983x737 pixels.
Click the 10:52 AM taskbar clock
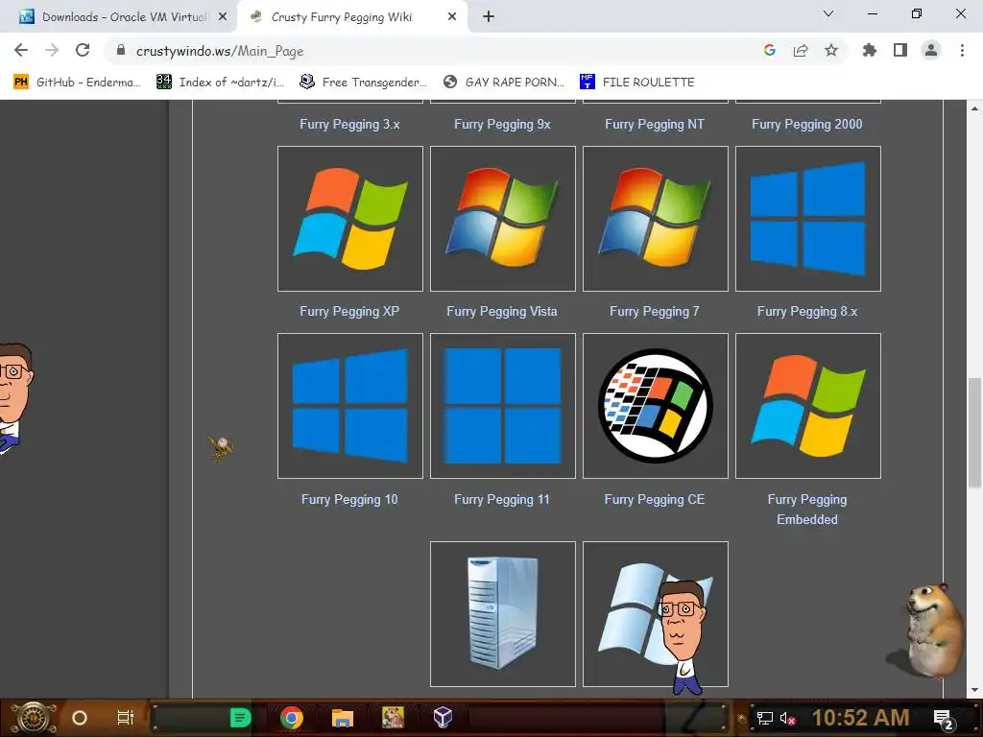click(861, 718)
